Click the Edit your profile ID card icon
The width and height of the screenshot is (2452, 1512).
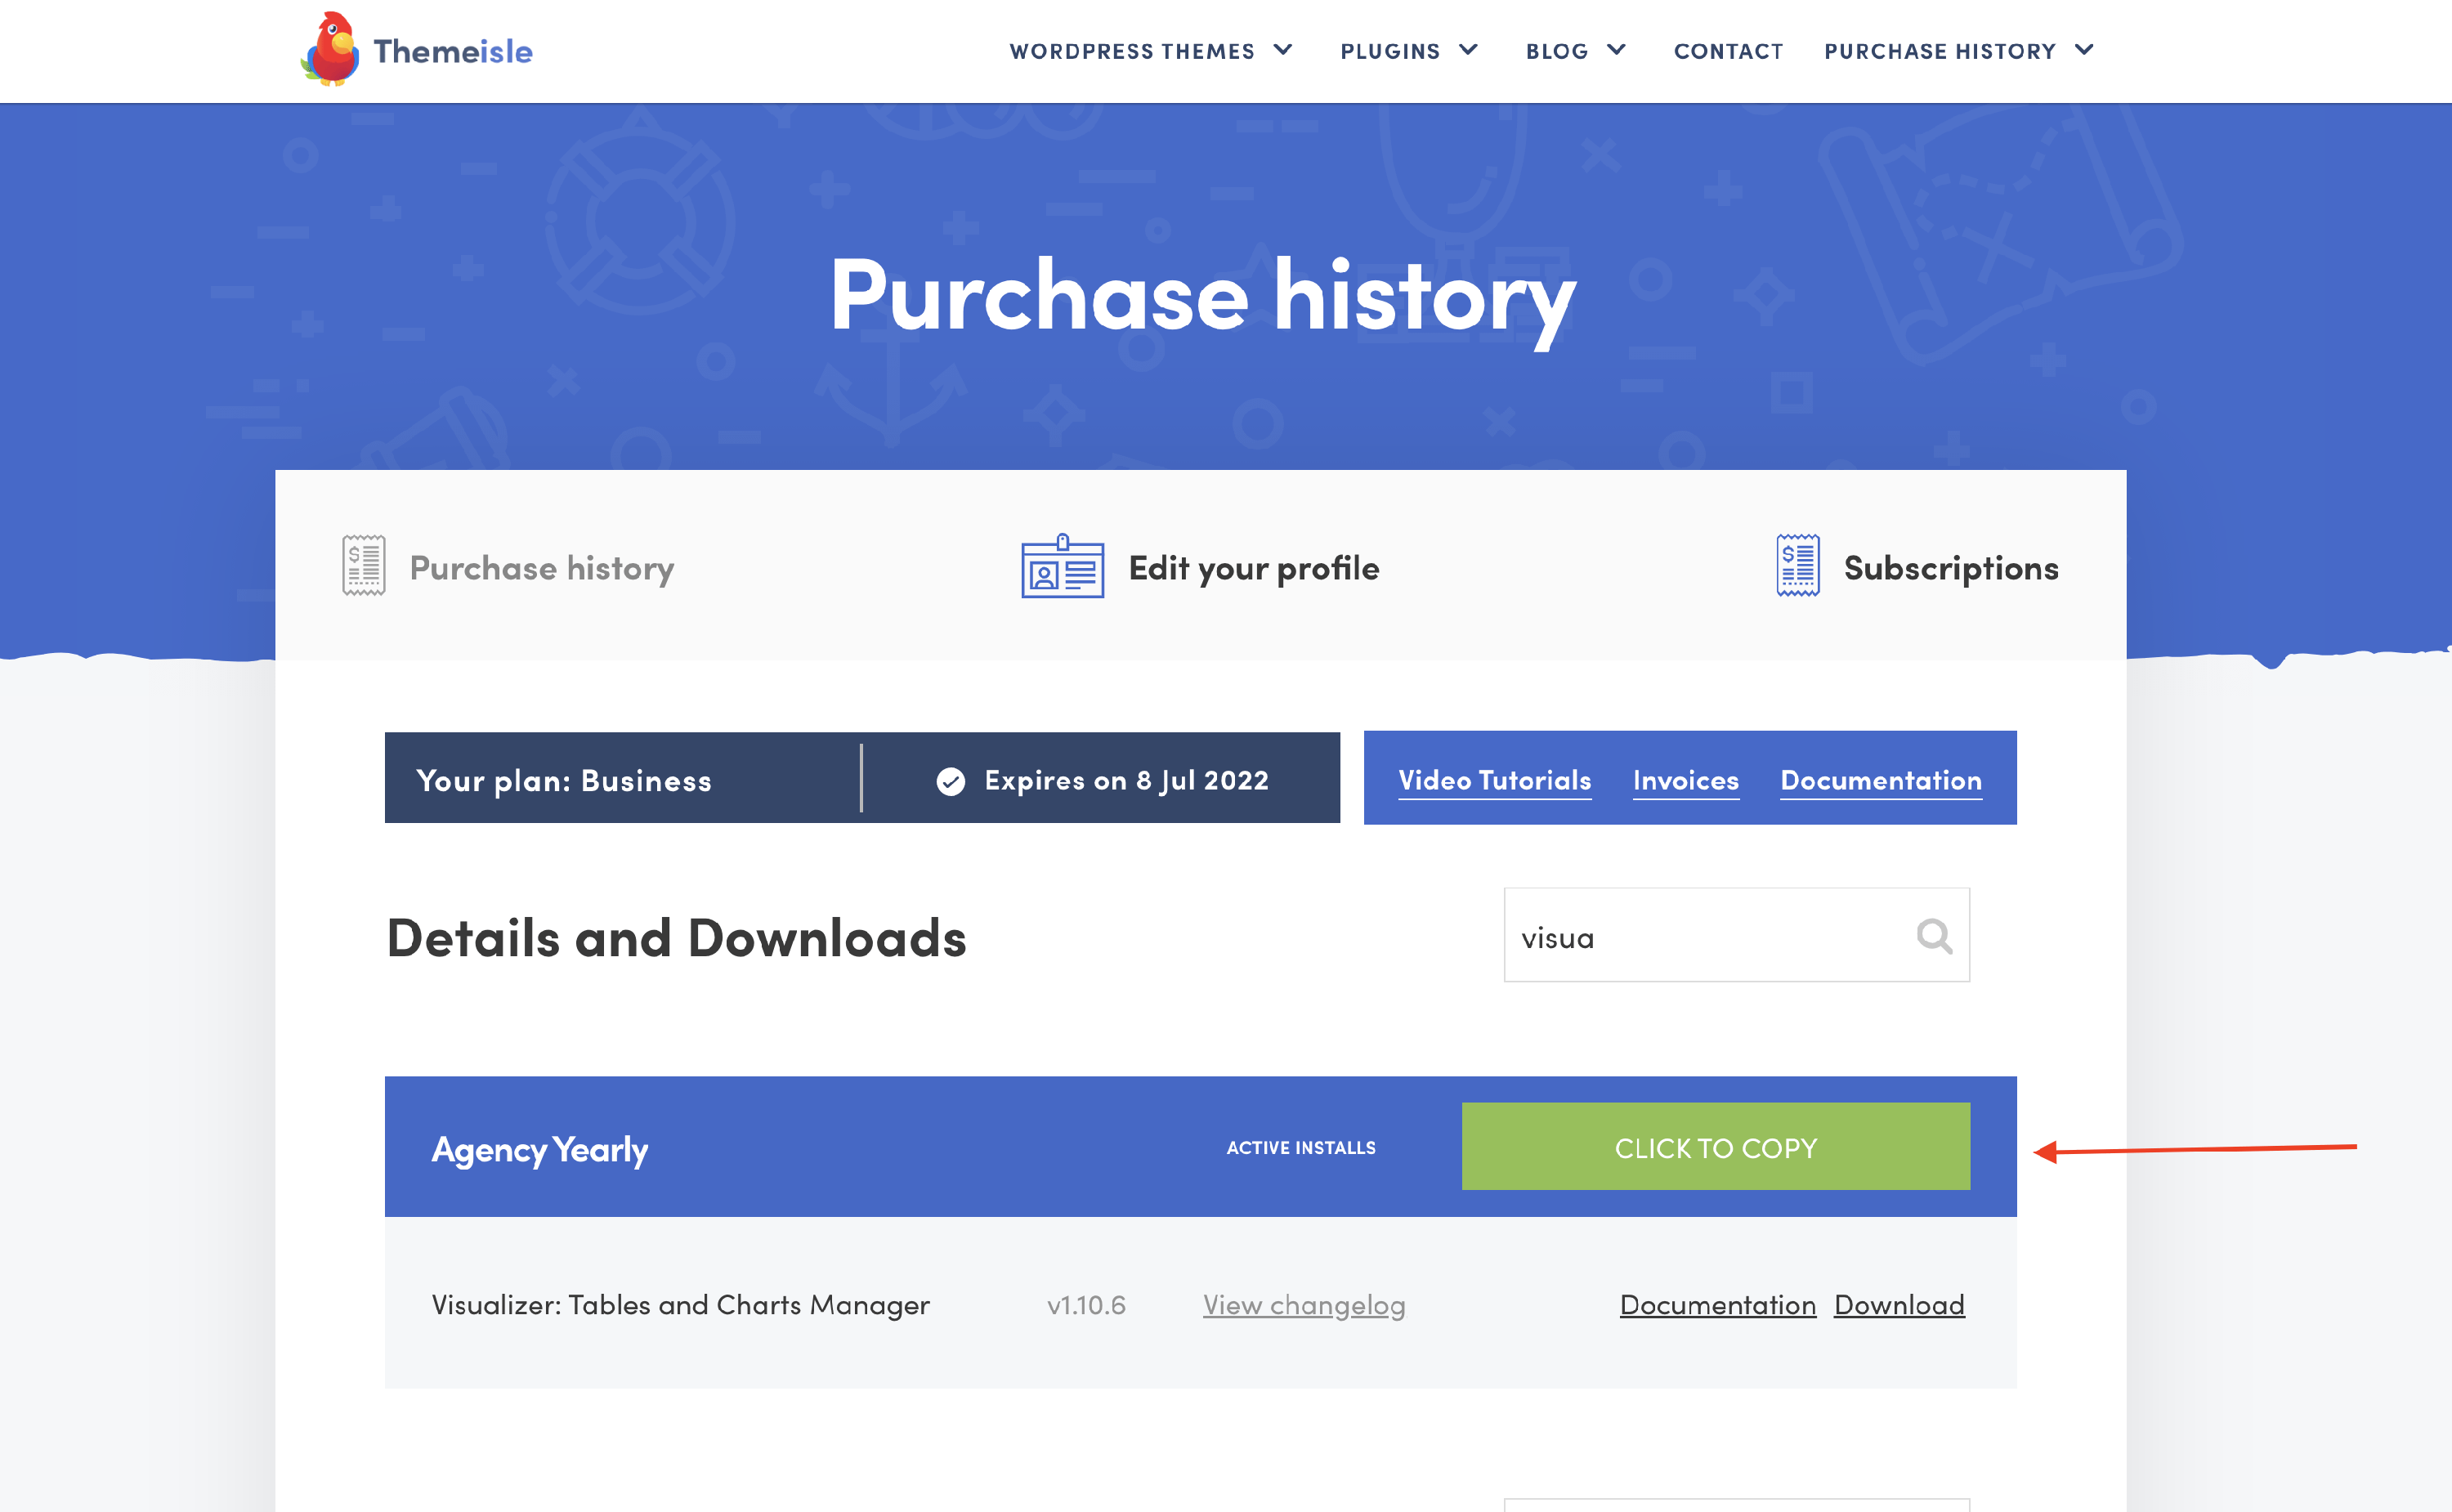click(1062, 566)
